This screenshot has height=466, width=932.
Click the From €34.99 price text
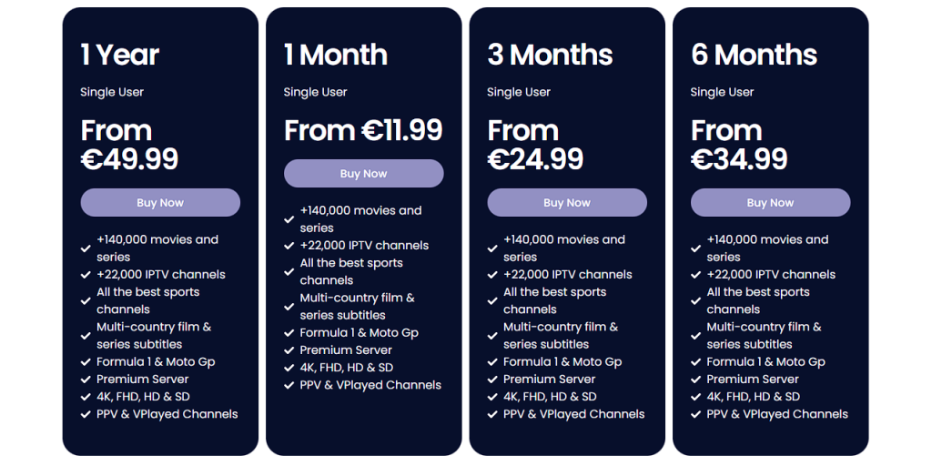739,145
